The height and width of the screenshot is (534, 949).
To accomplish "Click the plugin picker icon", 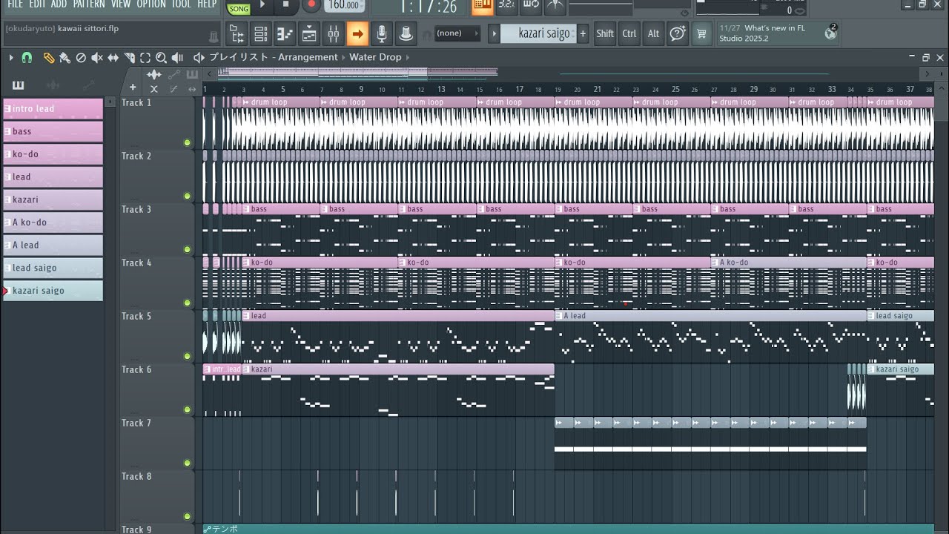I will point(406,33).
